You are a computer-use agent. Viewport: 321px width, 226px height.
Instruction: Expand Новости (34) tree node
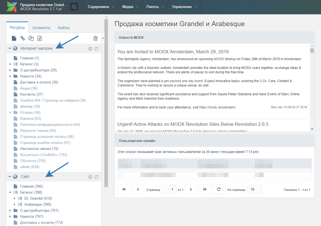pos(10,76)
